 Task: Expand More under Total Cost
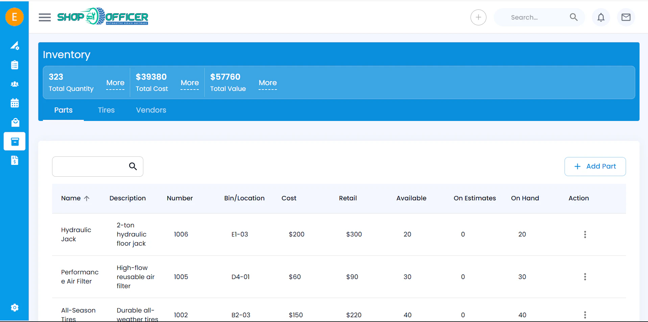coord(190,83)
